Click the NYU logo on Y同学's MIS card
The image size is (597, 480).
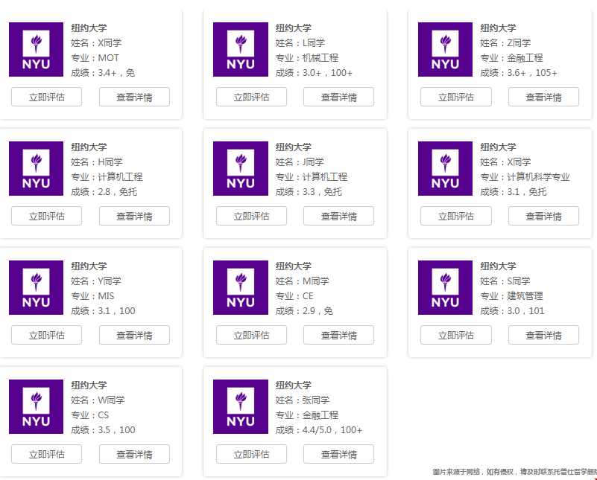[x=35, y=287]
